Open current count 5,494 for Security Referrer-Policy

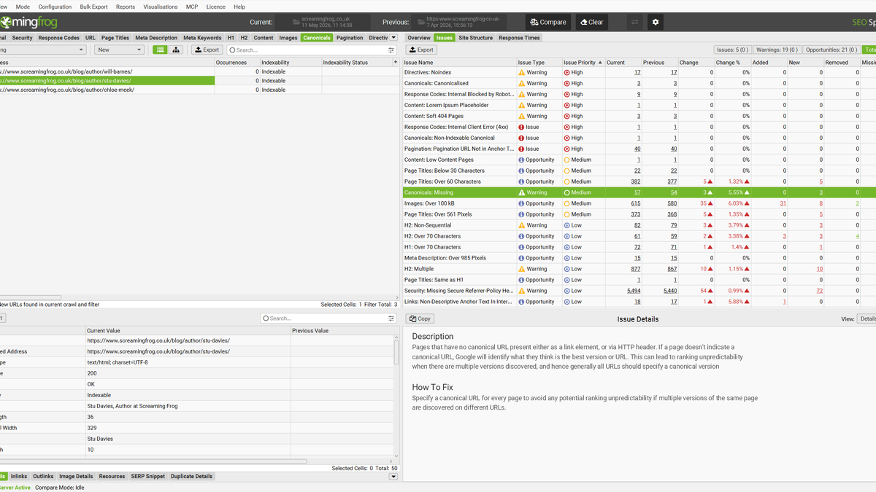pyautogui.click(x=634, y=291)
